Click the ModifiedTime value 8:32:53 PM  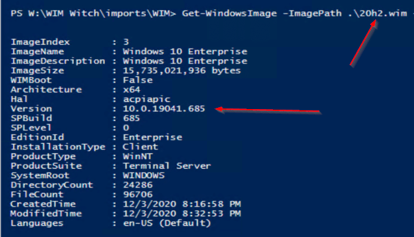pyautogui.click(x=211, y=214)
